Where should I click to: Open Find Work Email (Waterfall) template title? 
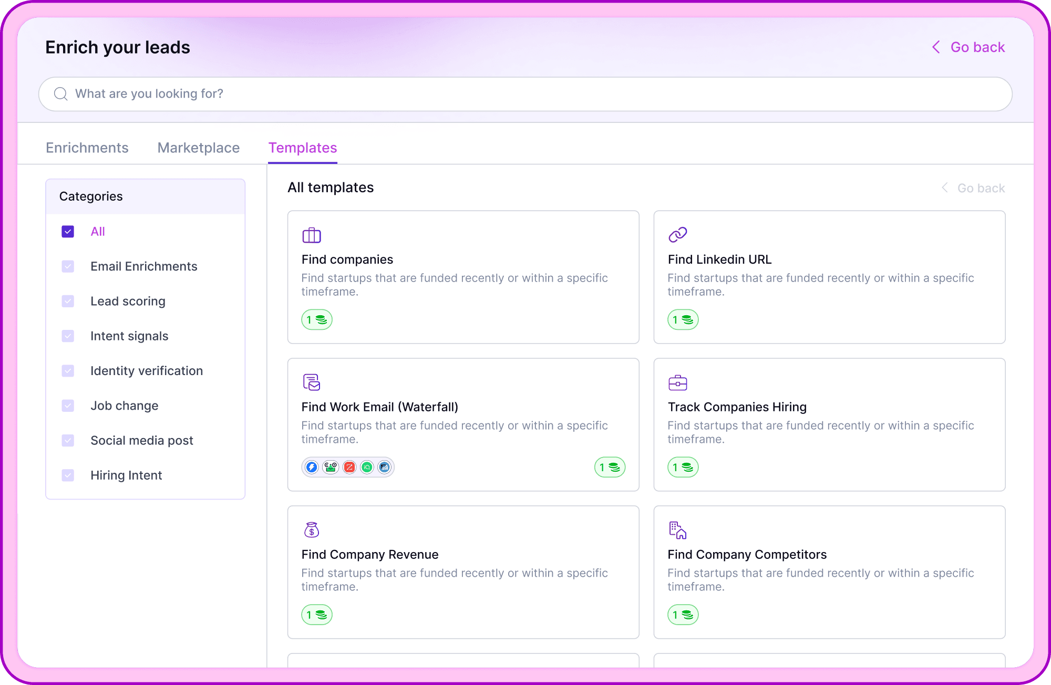click(380, 407)
